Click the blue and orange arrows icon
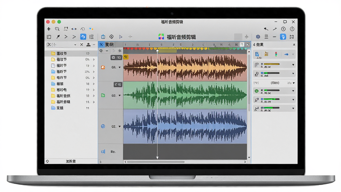341x192 pixels. [91, 29]
